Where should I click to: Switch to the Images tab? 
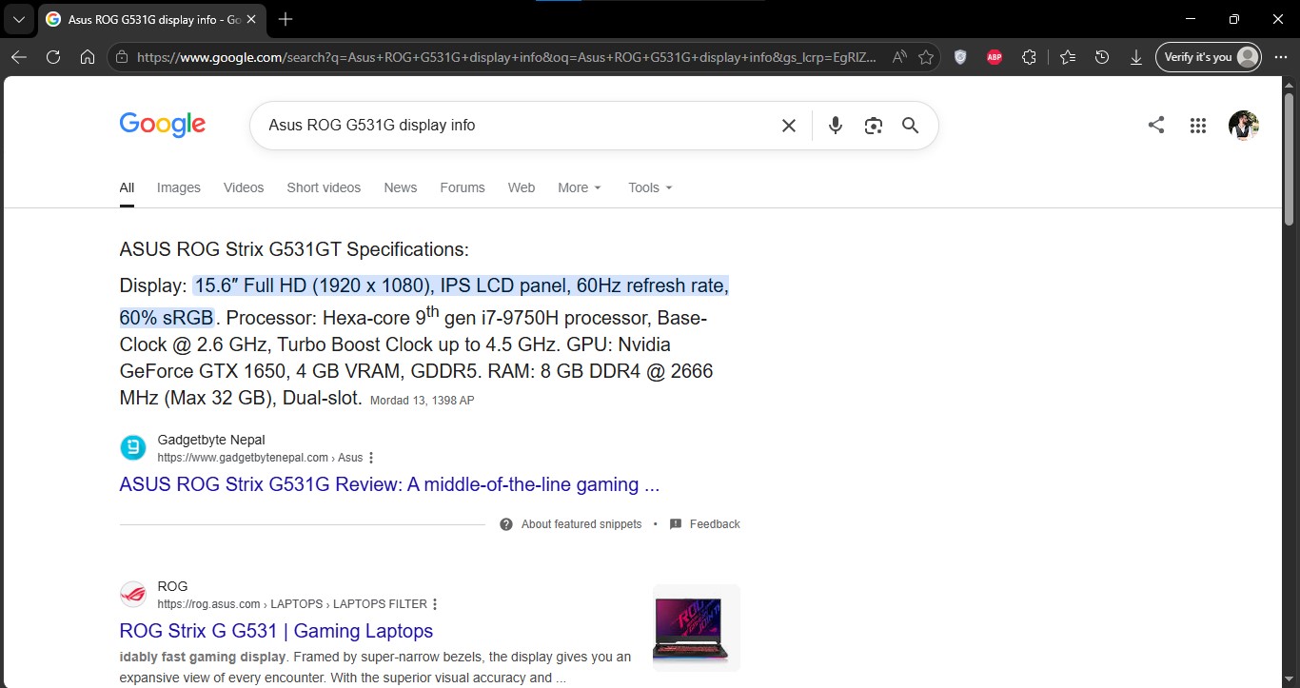pos(179,187)
